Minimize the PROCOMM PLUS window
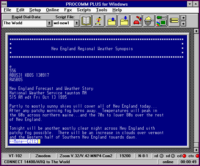200x166 pixels. pos(190,4)
